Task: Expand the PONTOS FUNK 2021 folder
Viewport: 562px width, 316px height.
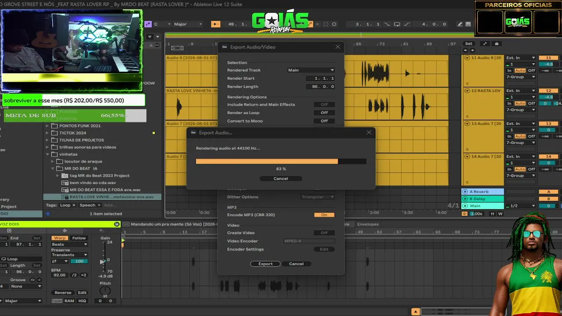Action: tap(47, 126)
